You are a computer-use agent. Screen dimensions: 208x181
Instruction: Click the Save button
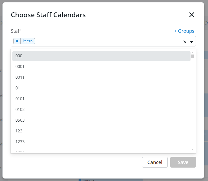coord(183,162)
